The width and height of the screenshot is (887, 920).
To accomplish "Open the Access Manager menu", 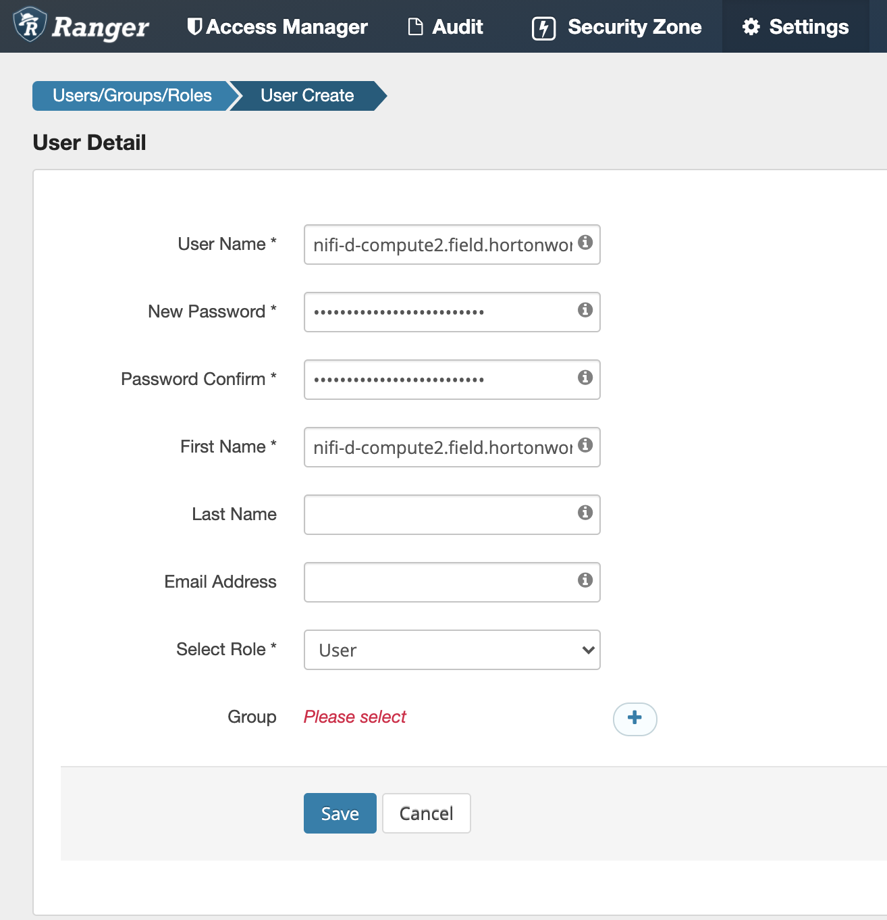I will coord(277,27).
